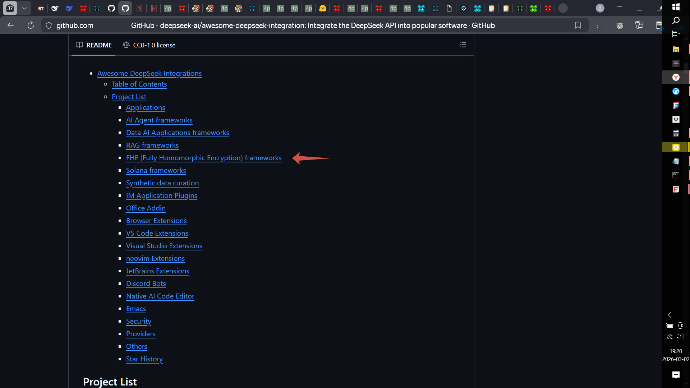Go back using the back arrow
This screenshot has height=388, width=690.
[10, 26]
